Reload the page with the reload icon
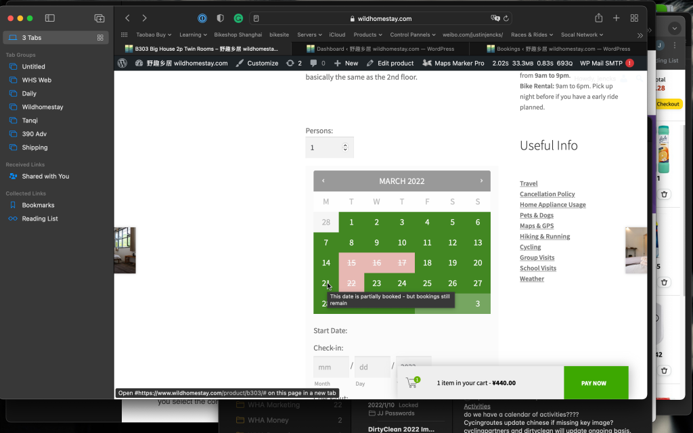 pyautogui.click(x=506, y=18)
